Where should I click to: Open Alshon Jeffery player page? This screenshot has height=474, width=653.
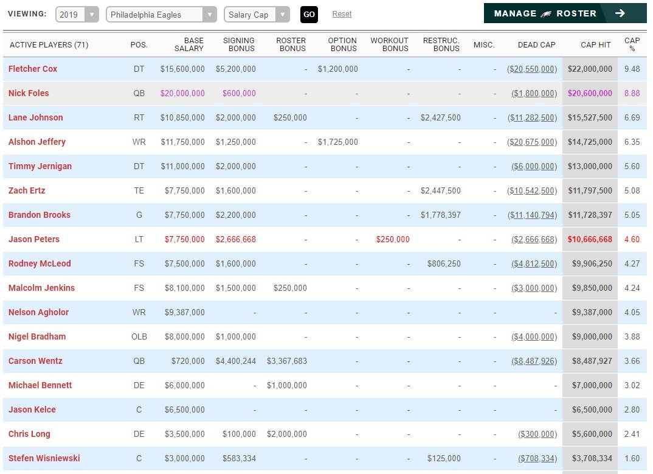(x=37, y=142)
